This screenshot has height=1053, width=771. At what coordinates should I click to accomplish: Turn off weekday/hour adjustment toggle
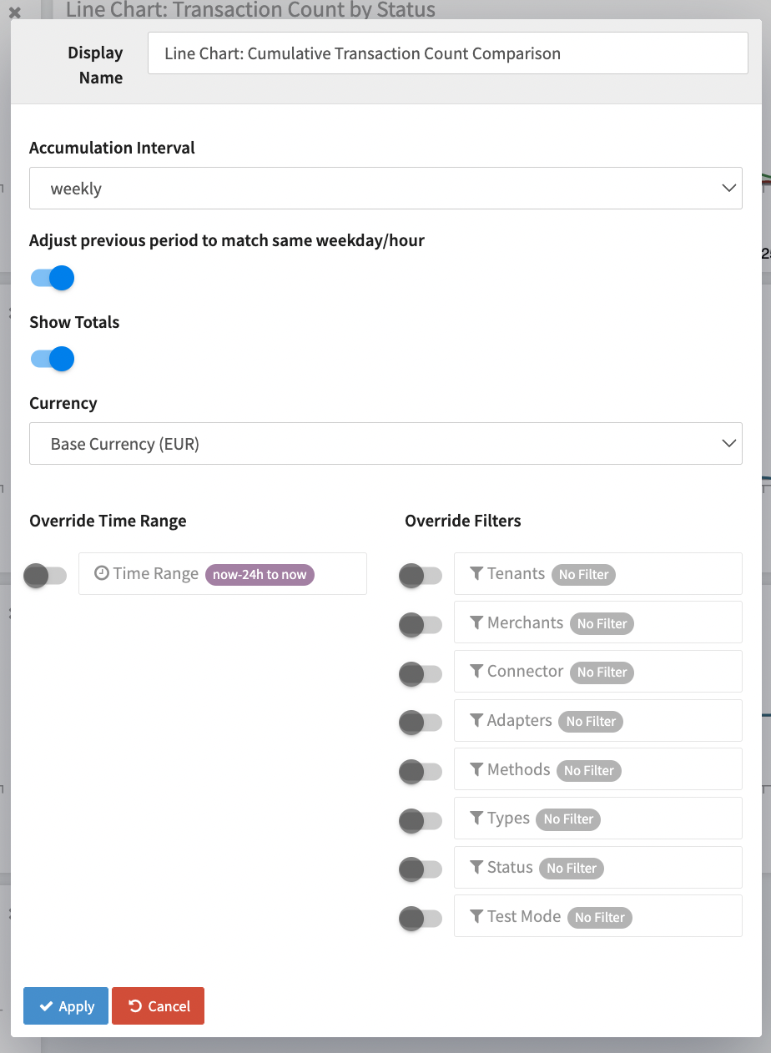click(x=52, y=278)
